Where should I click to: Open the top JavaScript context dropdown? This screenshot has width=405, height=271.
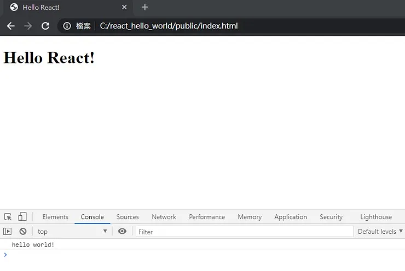[72, 231]
